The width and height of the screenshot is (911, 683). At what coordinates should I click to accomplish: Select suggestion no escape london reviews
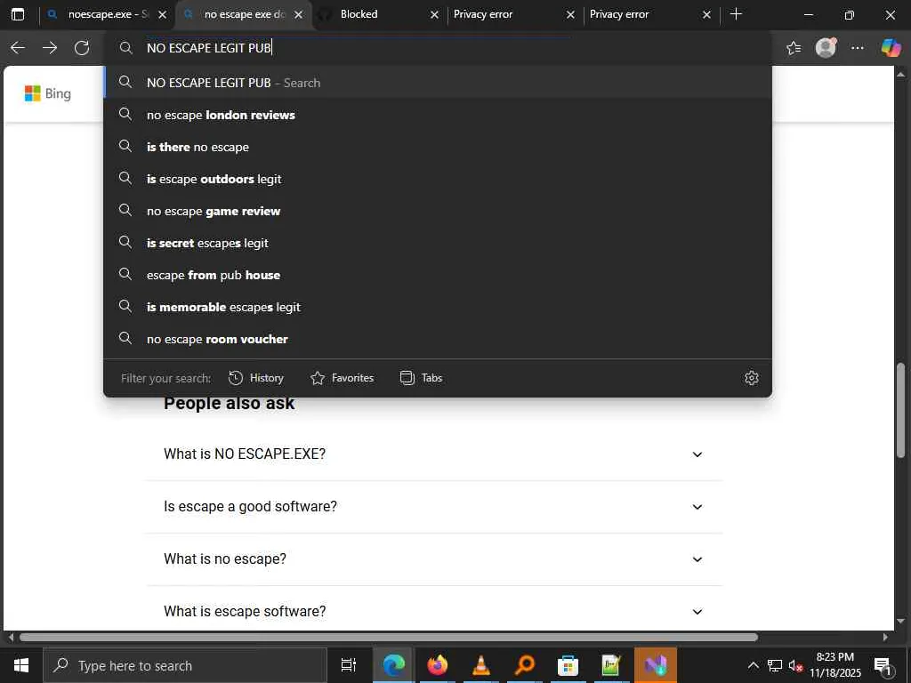(x=438, y=115)
